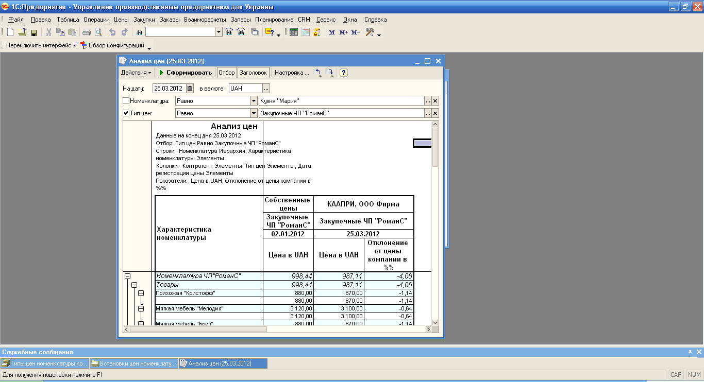Click the M memory button

point(332,32)
